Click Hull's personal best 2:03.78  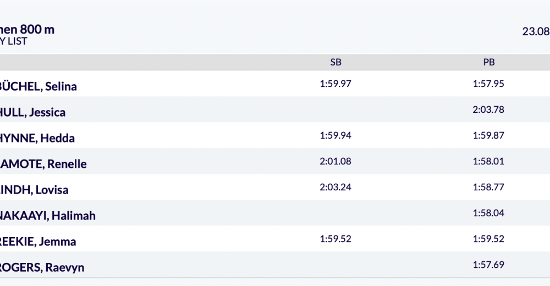(488, 109)
